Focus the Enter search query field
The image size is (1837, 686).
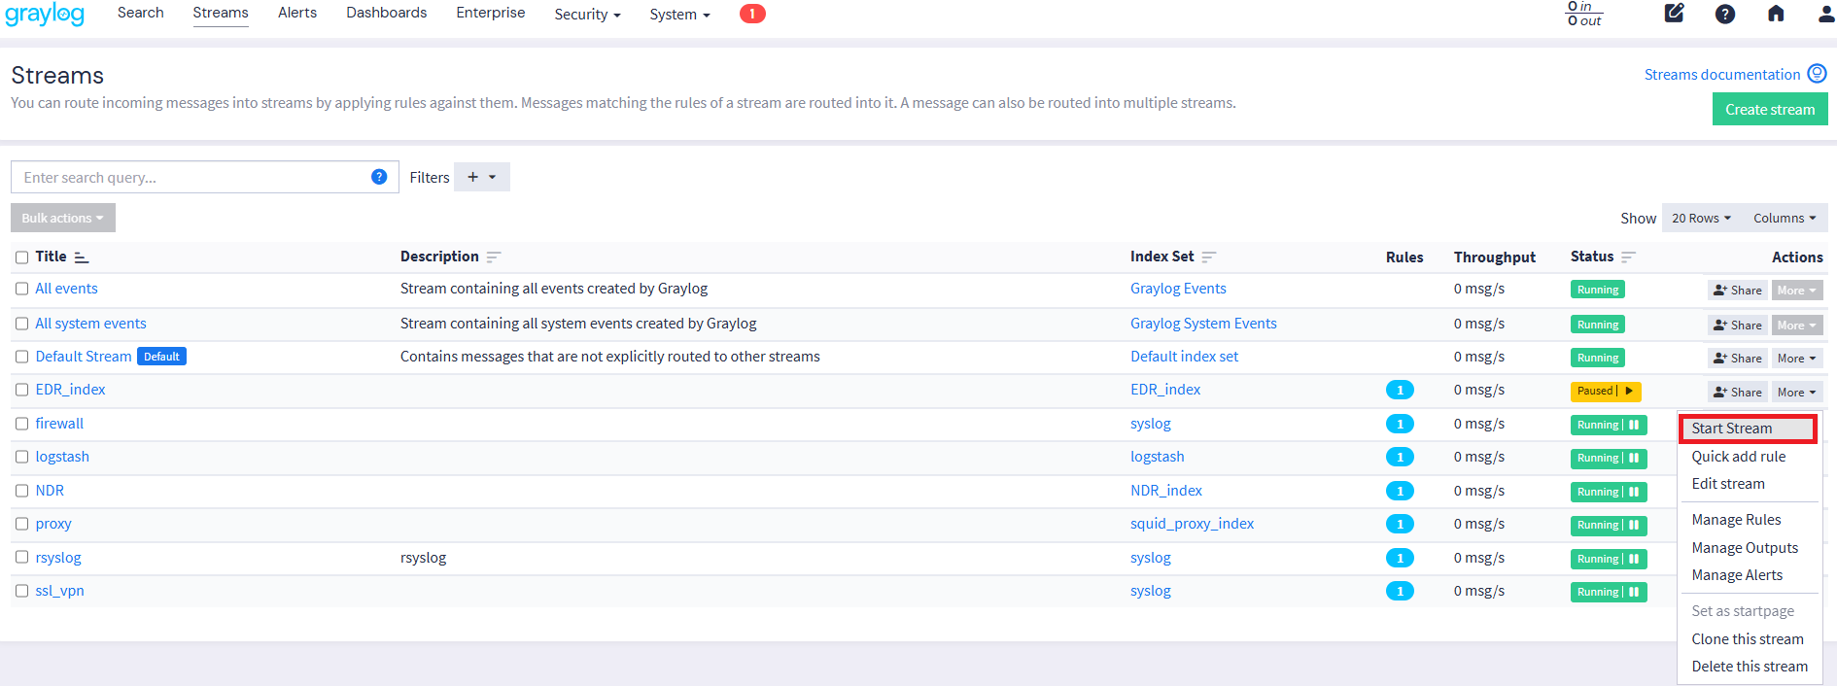(x=190, y=178)
